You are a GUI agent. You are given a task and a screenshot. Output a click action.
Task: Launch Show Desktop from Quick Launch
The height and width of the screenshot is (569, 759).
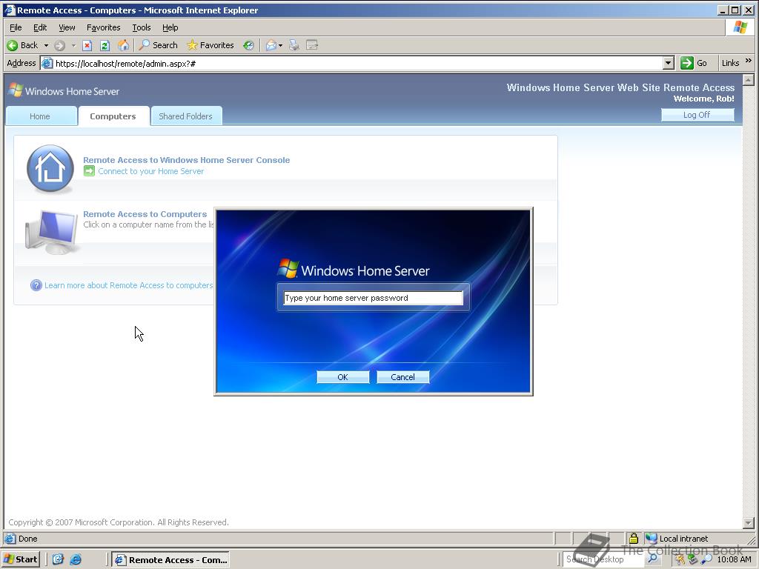coord(58,559)
